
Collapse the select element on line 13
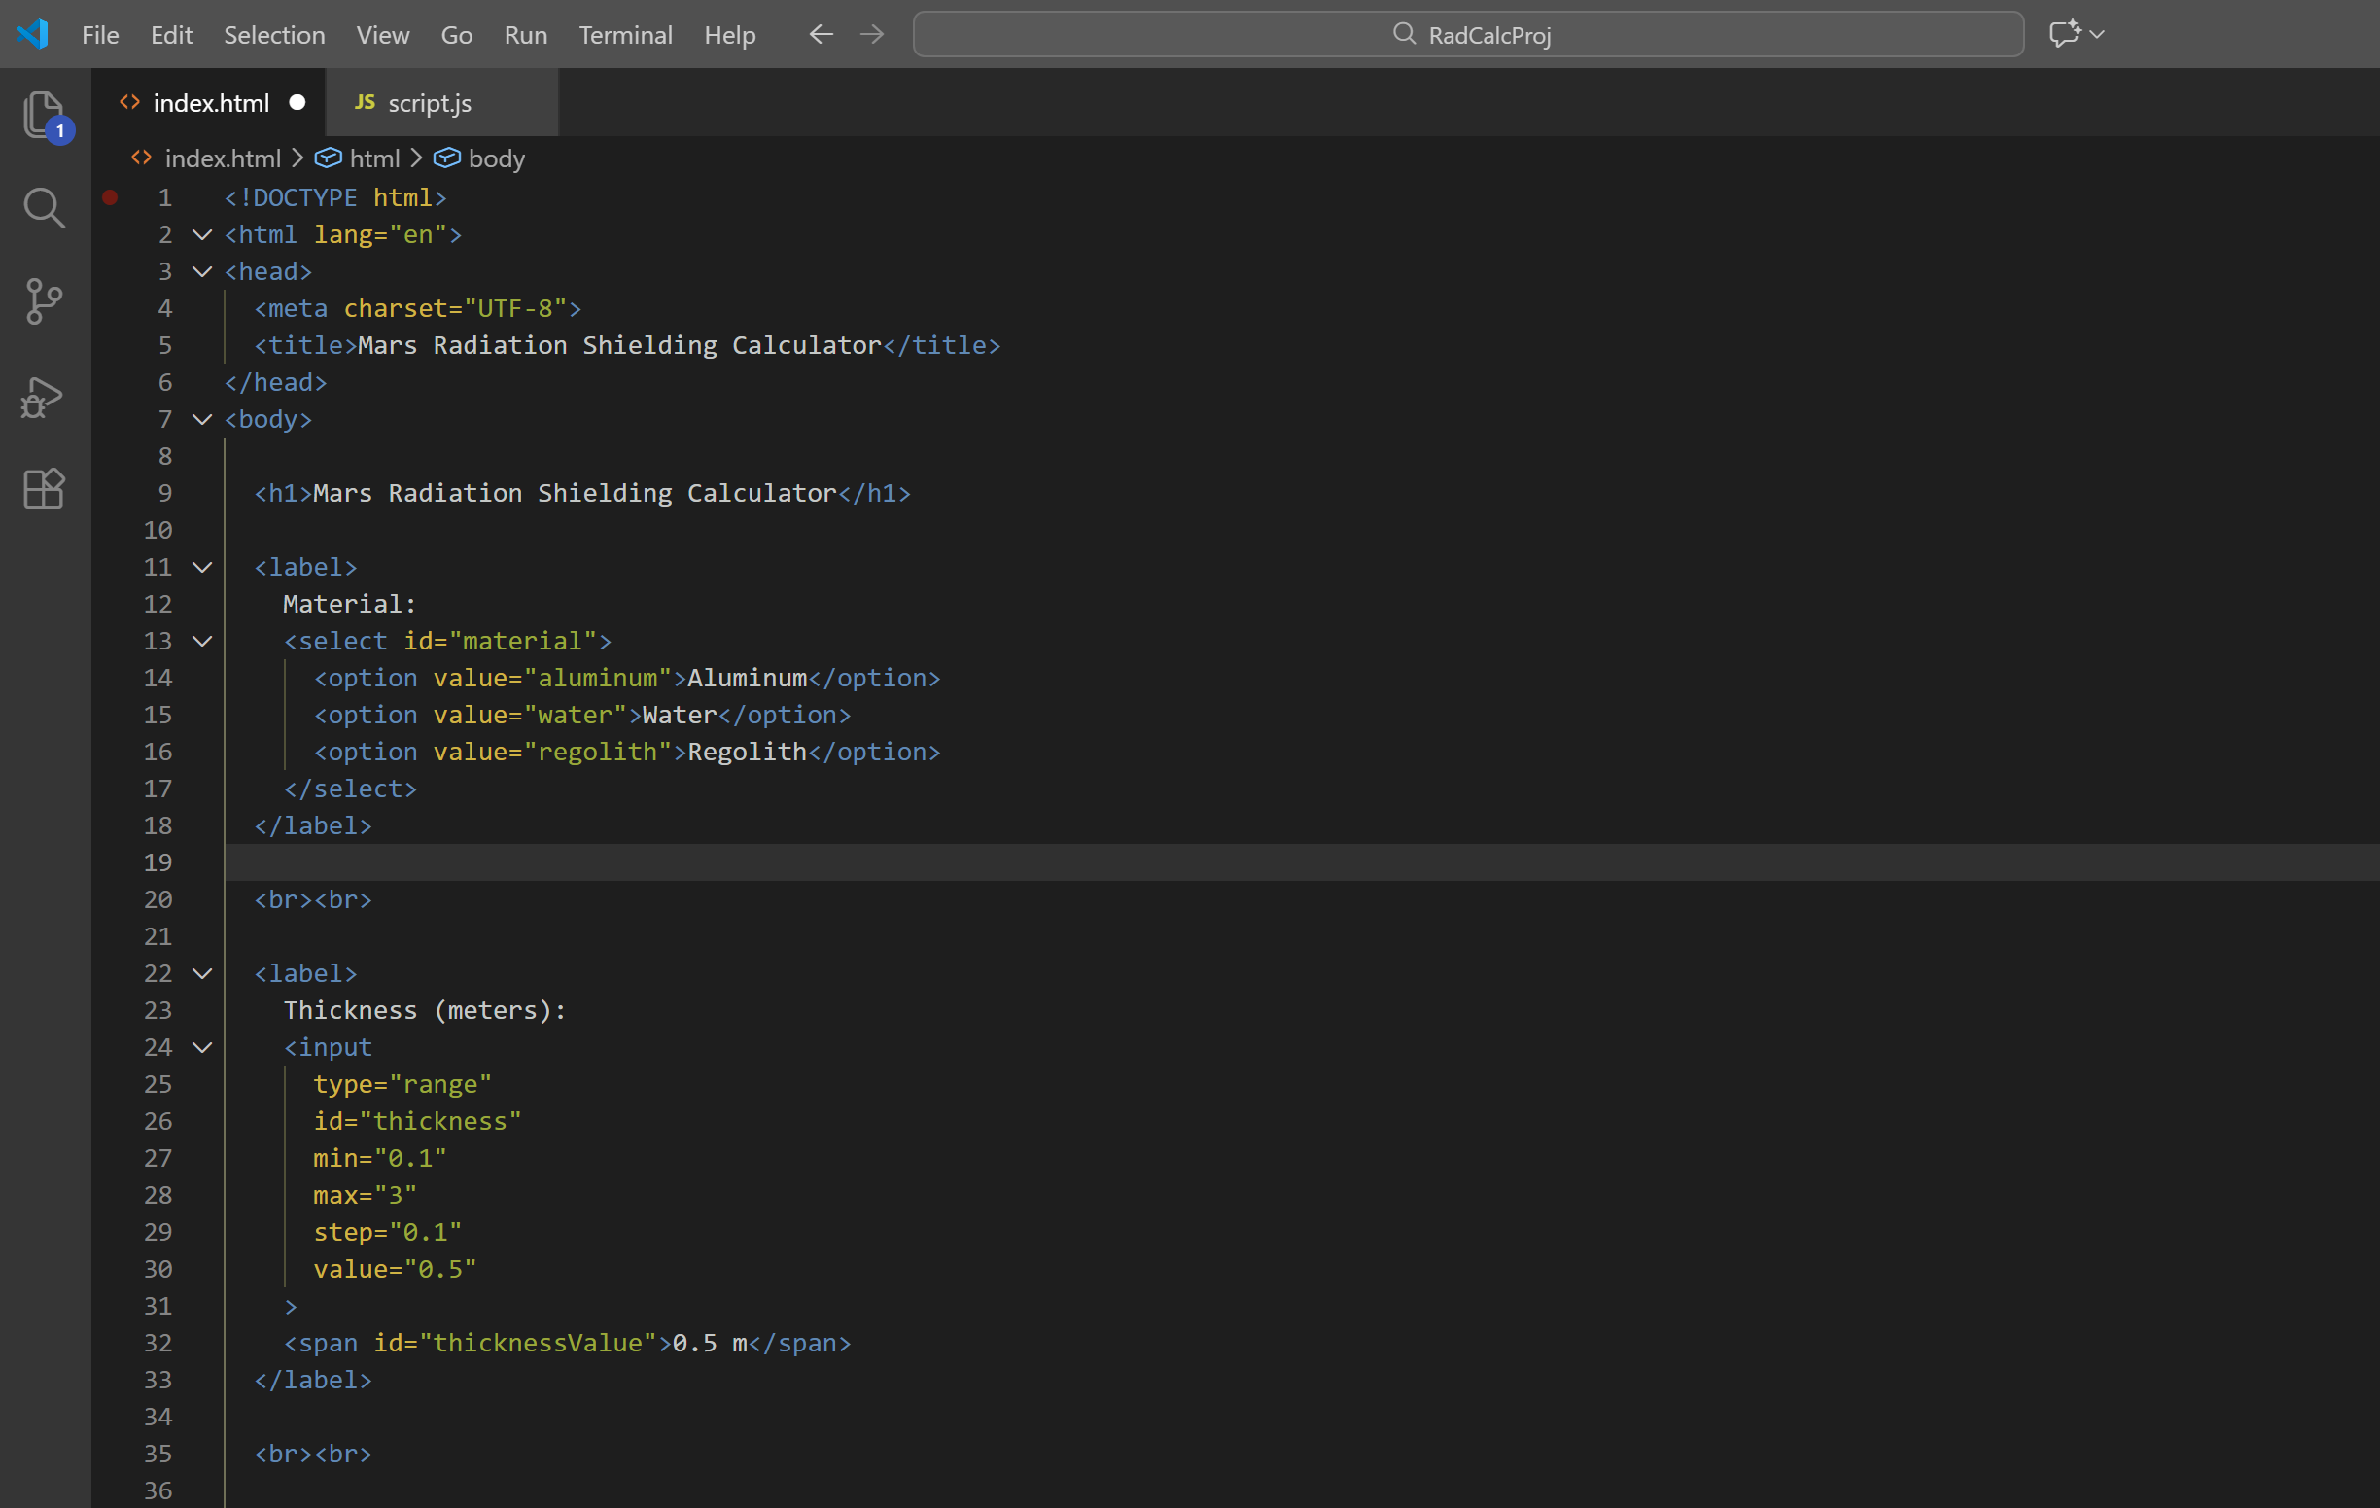[x=202, y=642]
